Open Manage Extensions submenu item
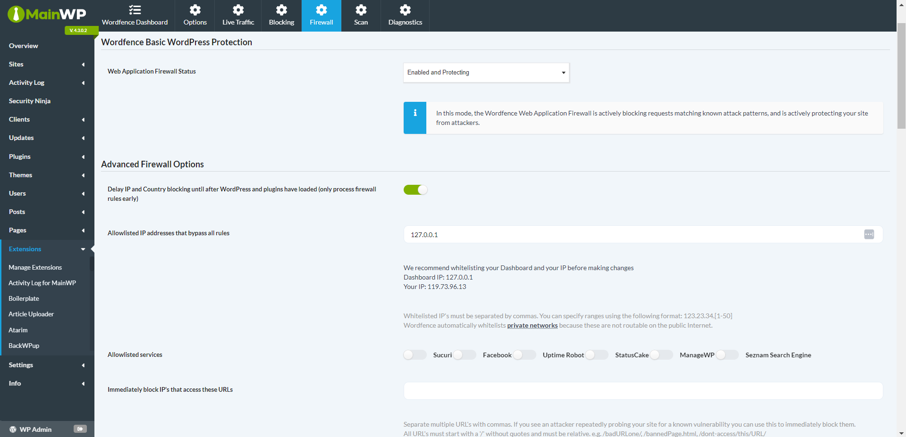The width and height of the screenshot is (906, 437). click(x=35, y=267)
